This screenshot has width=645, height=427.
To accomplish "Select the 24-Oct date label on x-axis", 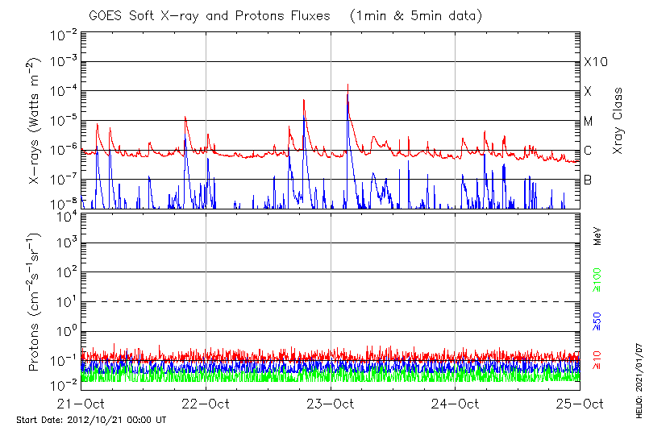I will tap(456, 403).
